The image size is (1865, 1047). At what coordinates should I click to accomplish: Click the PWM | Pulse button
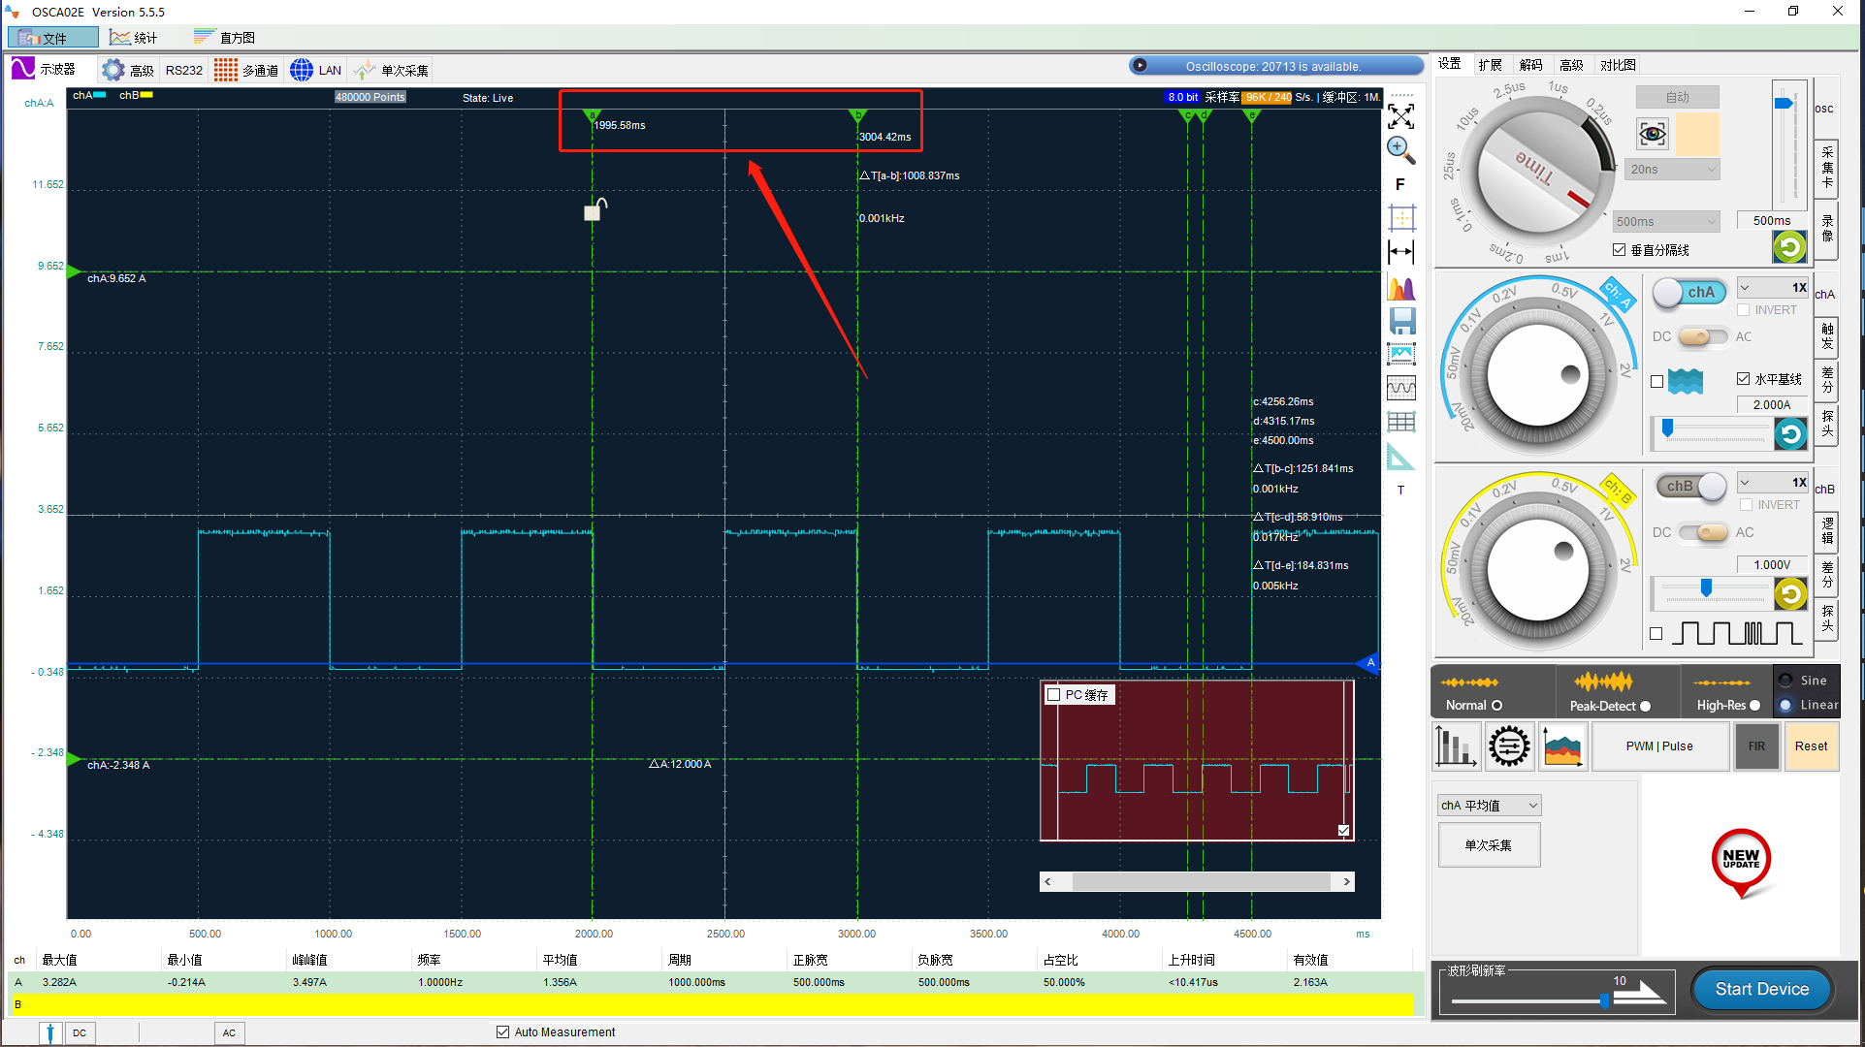pyautogui.click(x=1658, y=746)
